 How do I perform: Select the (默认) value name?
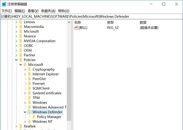click(83, 28)
